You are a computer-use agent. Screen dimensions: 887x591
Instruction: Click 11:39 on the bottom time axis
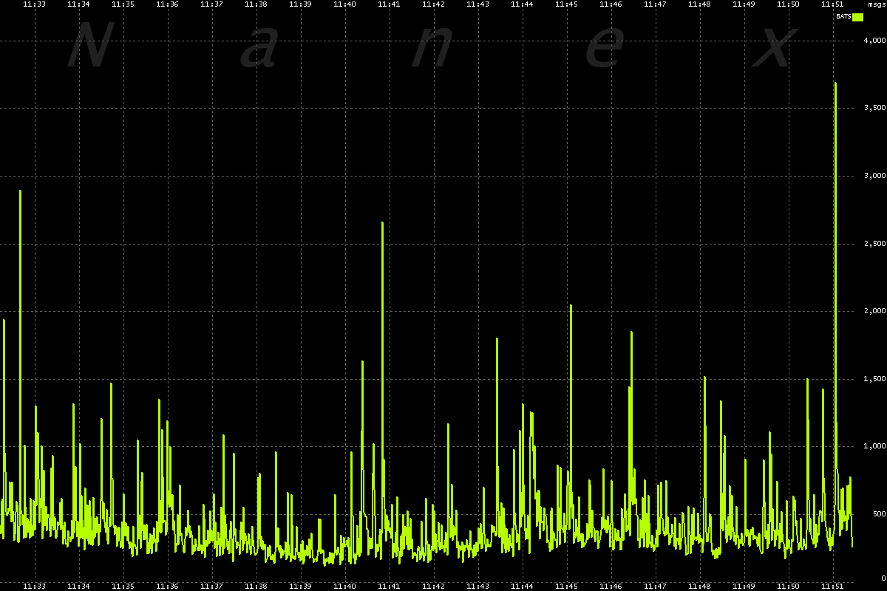point(300,586)
